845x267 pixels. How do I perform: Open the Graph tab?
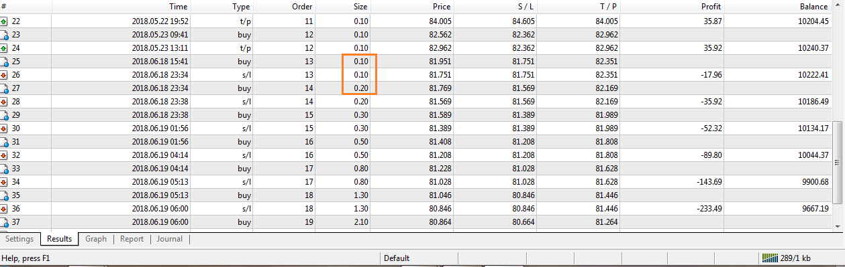(x=96, y=239)
